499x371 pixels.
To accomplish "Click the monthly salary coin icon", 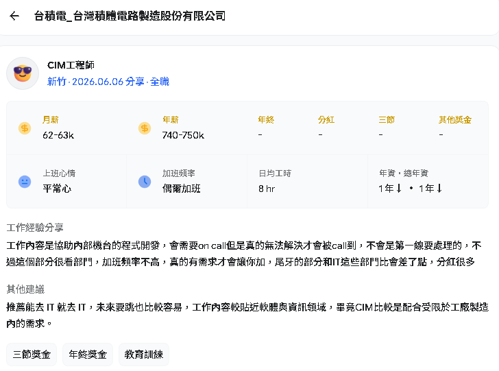I will click(25, 128).
